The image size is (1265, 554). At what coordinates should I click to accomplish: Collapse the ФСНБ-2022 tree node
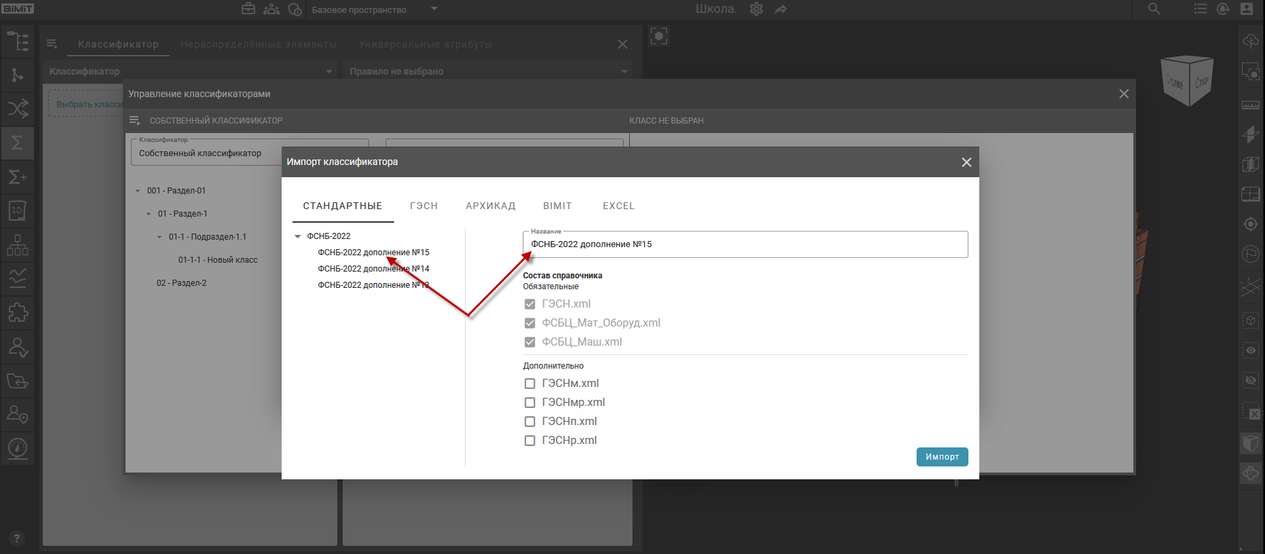tap(297, 236)
